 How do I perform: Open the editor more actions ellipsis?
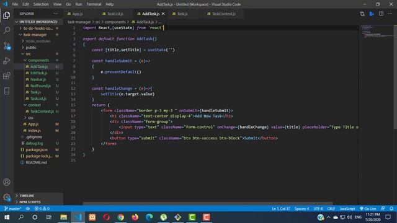[390, 14]
